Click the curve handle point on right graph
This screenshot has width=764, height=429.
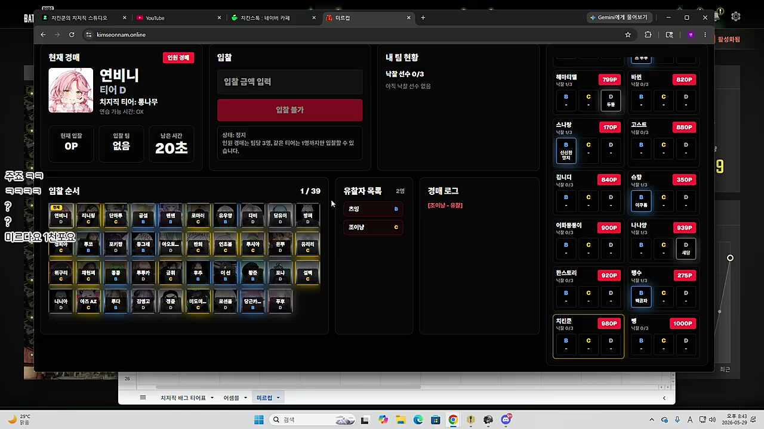coord(730,258)
